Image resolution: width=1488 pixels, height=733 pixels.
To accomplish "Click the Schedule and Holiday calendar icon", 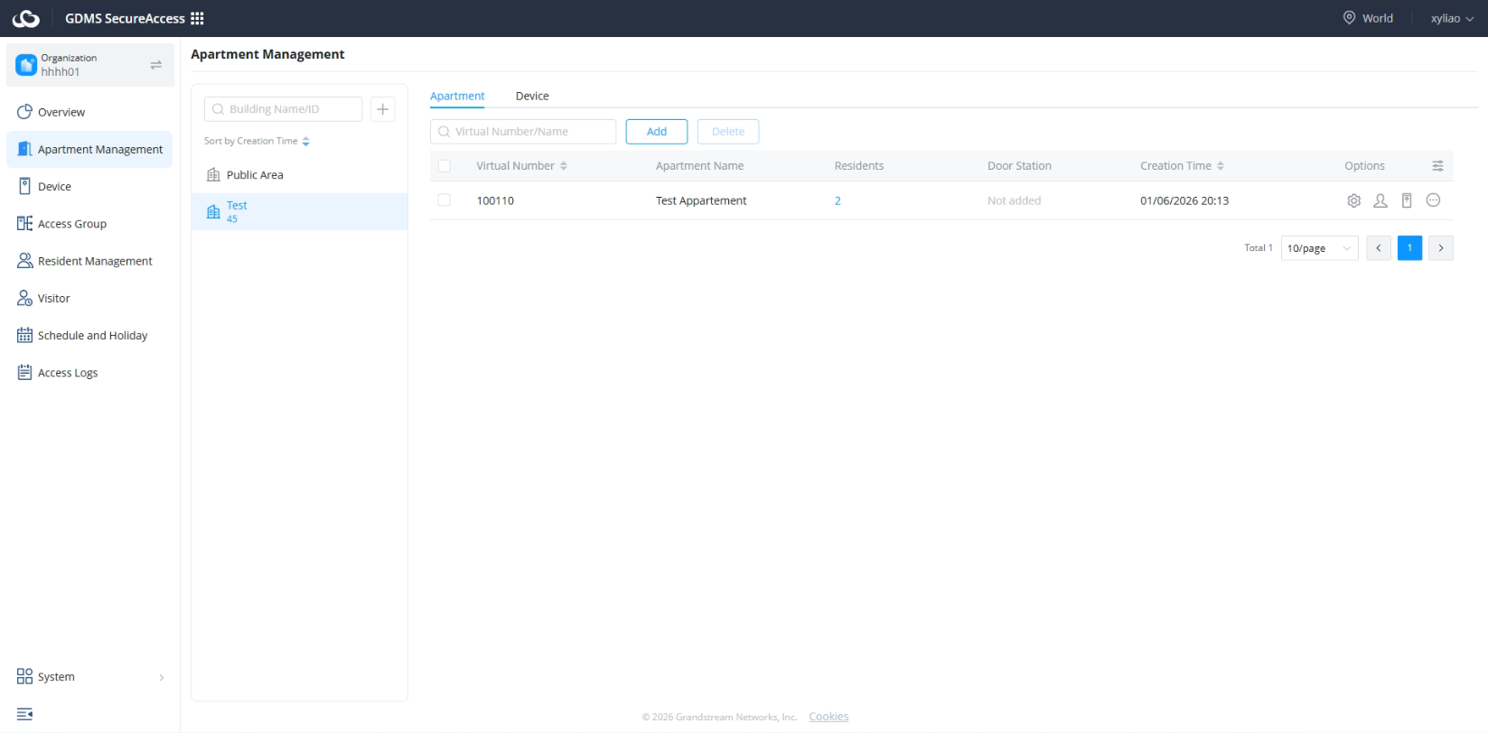I will 24,335.
